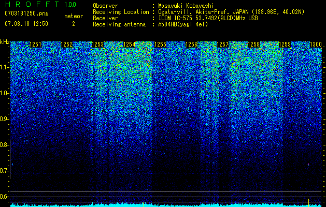Click the 1251 time marker
The width and height of the screenshot is (326, 207).
click(36, 45)
